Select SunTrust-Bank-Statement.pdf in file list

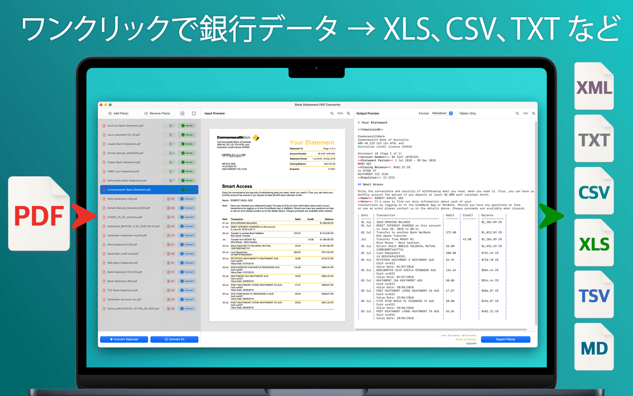coord(149,126)
